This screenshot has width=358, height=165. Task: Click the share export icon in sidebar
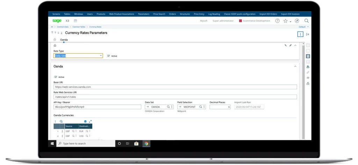(308, 83)
